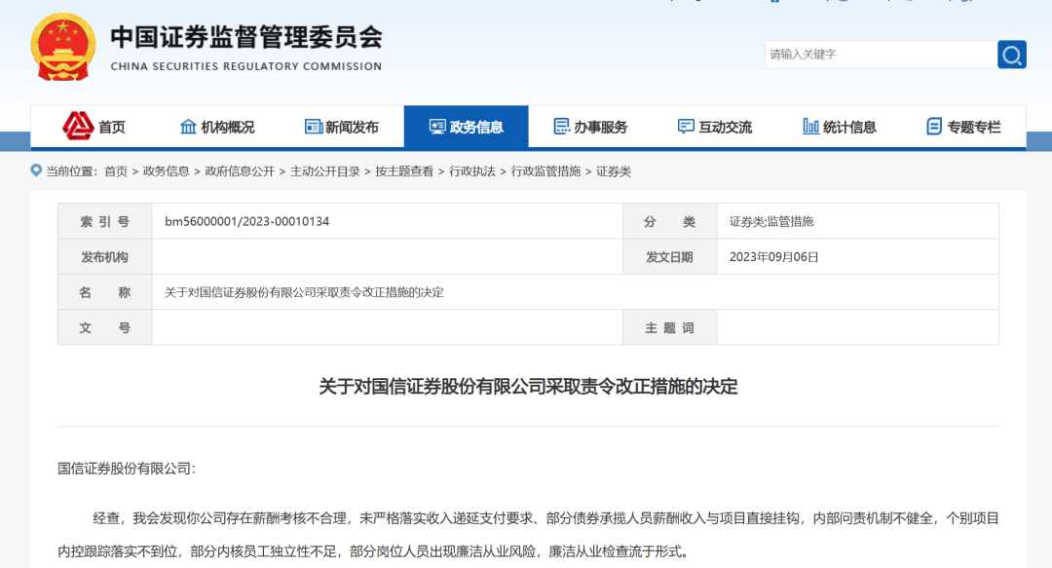Click the 发布机构 table label
Image resolution: width=1052 pixels, height=568 pixels.
104,257
